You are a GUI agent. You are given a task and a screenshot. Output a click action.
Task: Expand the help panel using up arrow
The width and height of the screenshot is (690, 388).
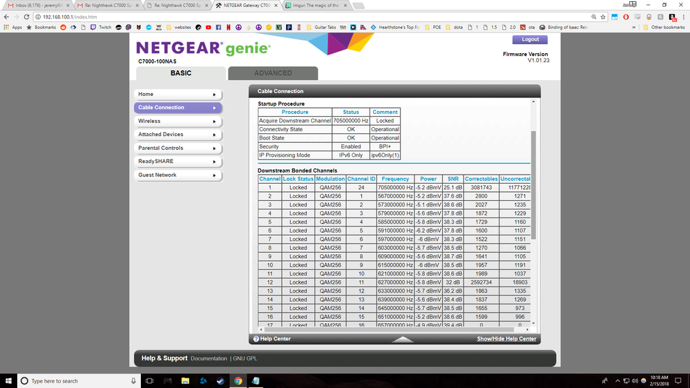click(x=403, y=339)
